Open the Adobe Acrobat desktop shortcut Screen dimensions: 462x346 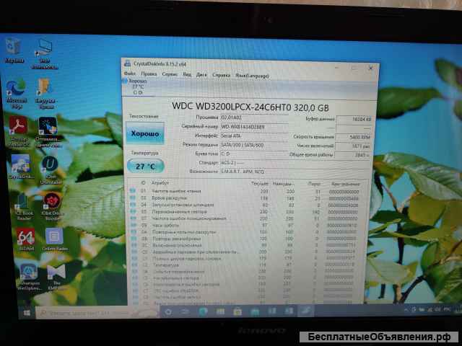point(17,128)
